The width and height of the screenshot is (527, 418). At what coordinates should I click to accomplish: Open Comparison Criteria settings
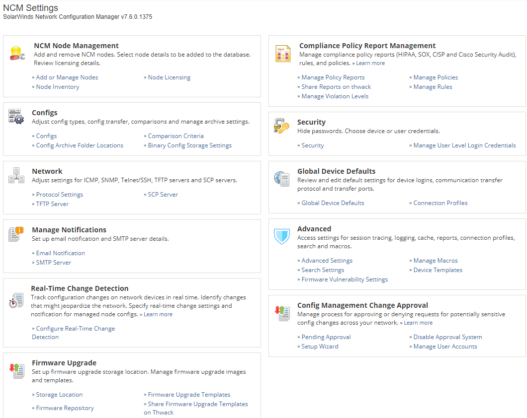tap(176, 136)
